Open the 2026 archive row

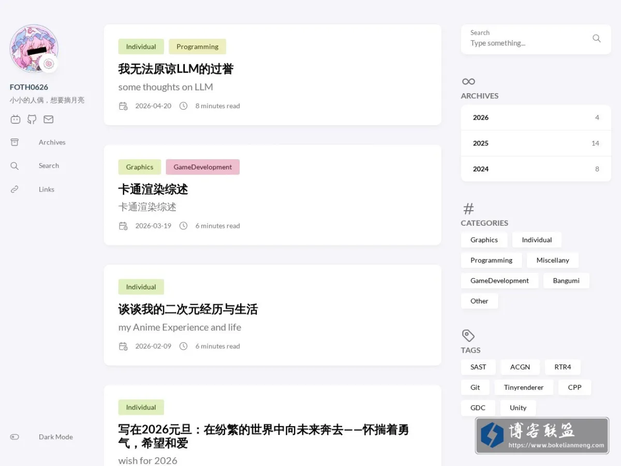tap(536, 118)
